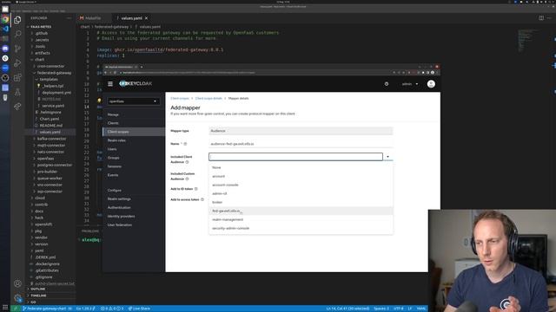
Task: Collapse the chart folder in Explorer
Action: click(x=40, y=60)
